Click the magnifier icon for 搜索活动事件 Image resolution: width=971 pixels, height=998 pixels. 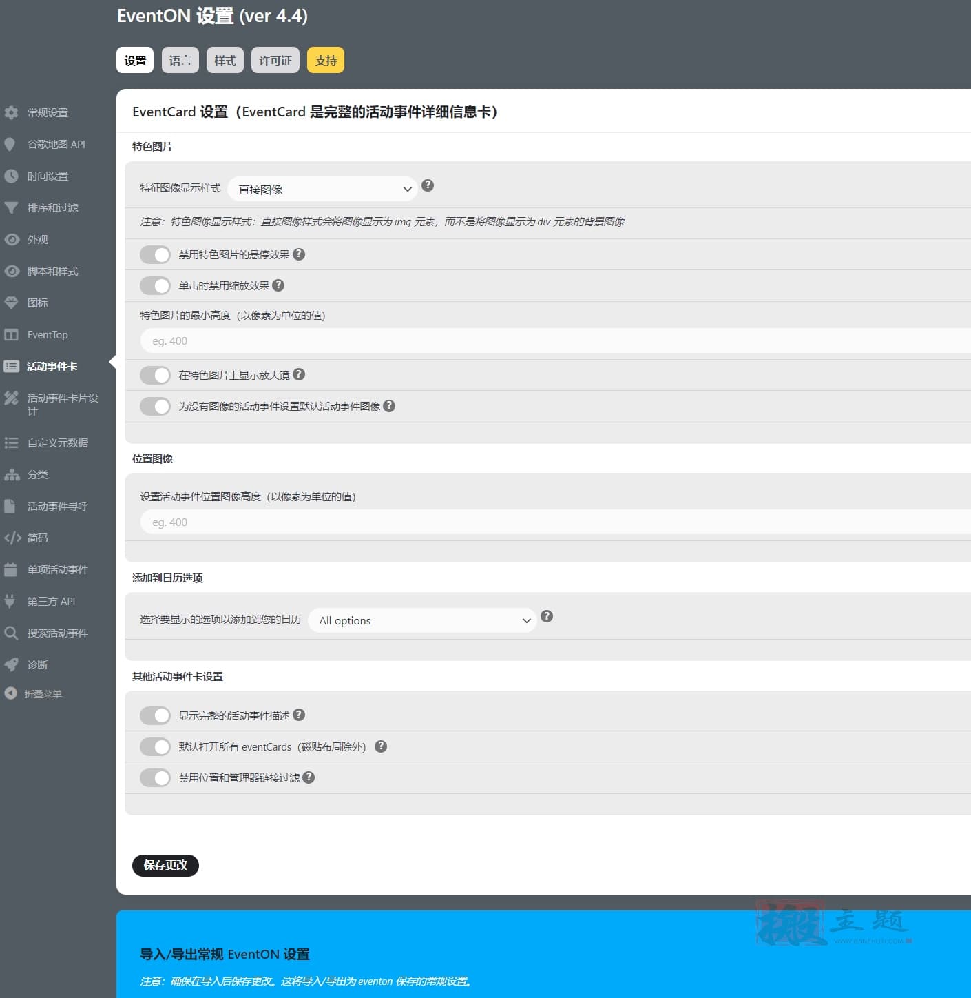[x=11, y=633]
